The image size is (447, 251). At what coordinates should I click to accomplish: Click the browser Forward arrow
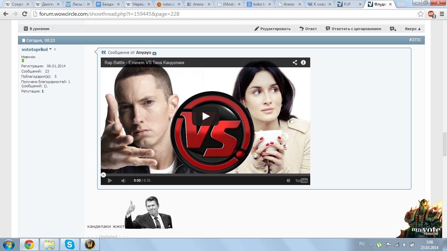tap(15, 14)
